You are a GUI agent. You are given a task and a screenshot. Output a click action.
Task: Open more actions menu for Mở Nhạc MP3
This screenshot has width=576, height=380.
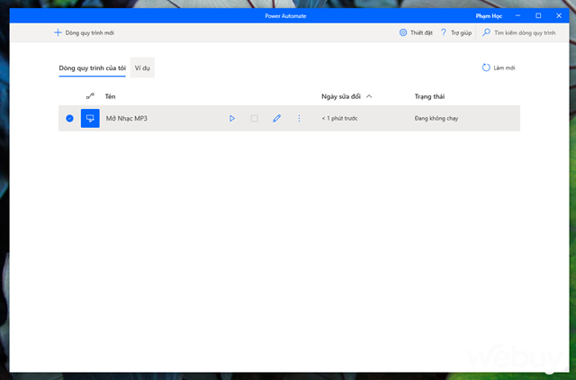point(300,118)
